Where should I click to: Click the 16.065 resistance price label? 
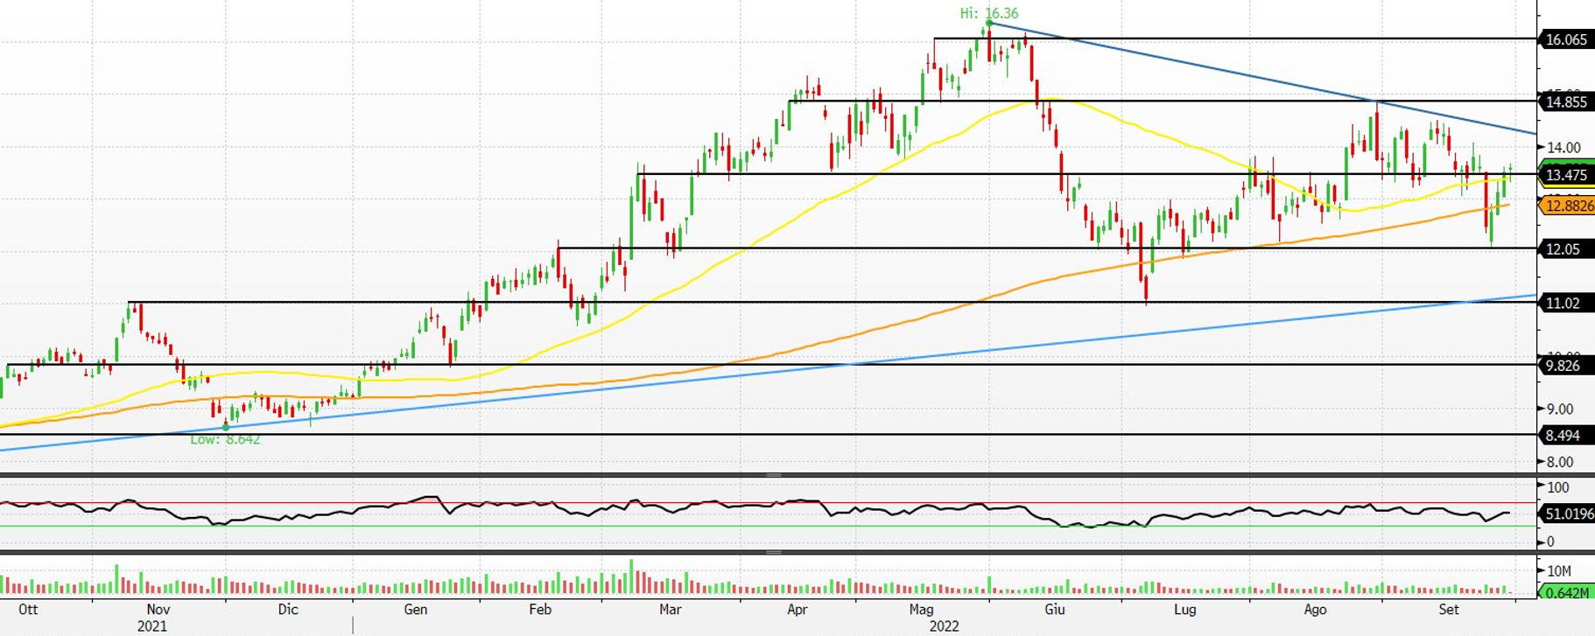click(1566, 39)
